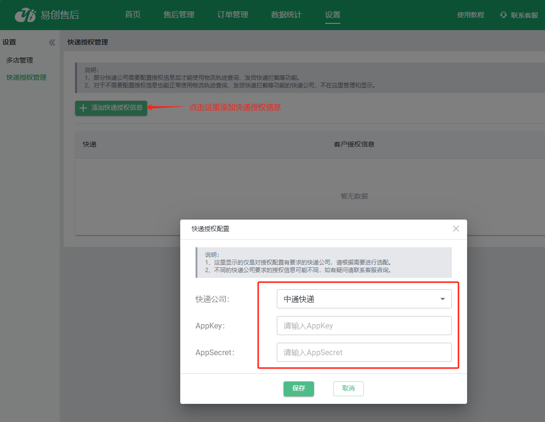Expand the 快递公司 dropdown showing 中通快递
This screenshot has width=545, height=422.
click(364, 299)
